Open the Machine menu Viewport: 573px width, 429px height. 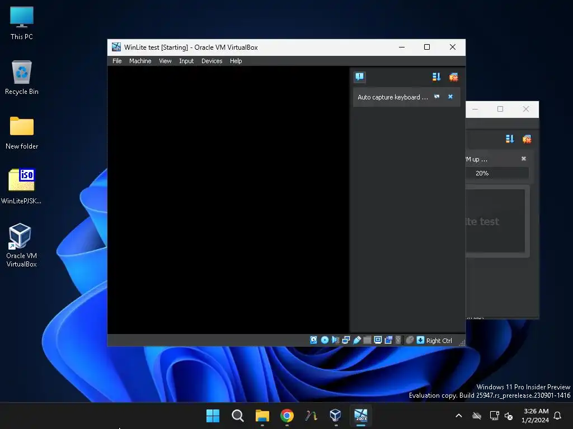tap(140, 61)
